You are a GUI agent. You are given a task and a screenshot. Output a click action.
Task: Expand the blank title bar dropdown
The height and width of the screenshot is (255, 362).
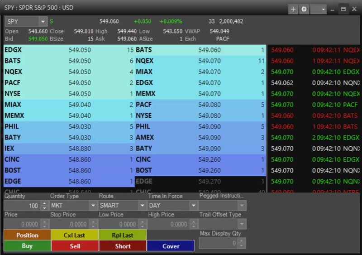point(319,9)
